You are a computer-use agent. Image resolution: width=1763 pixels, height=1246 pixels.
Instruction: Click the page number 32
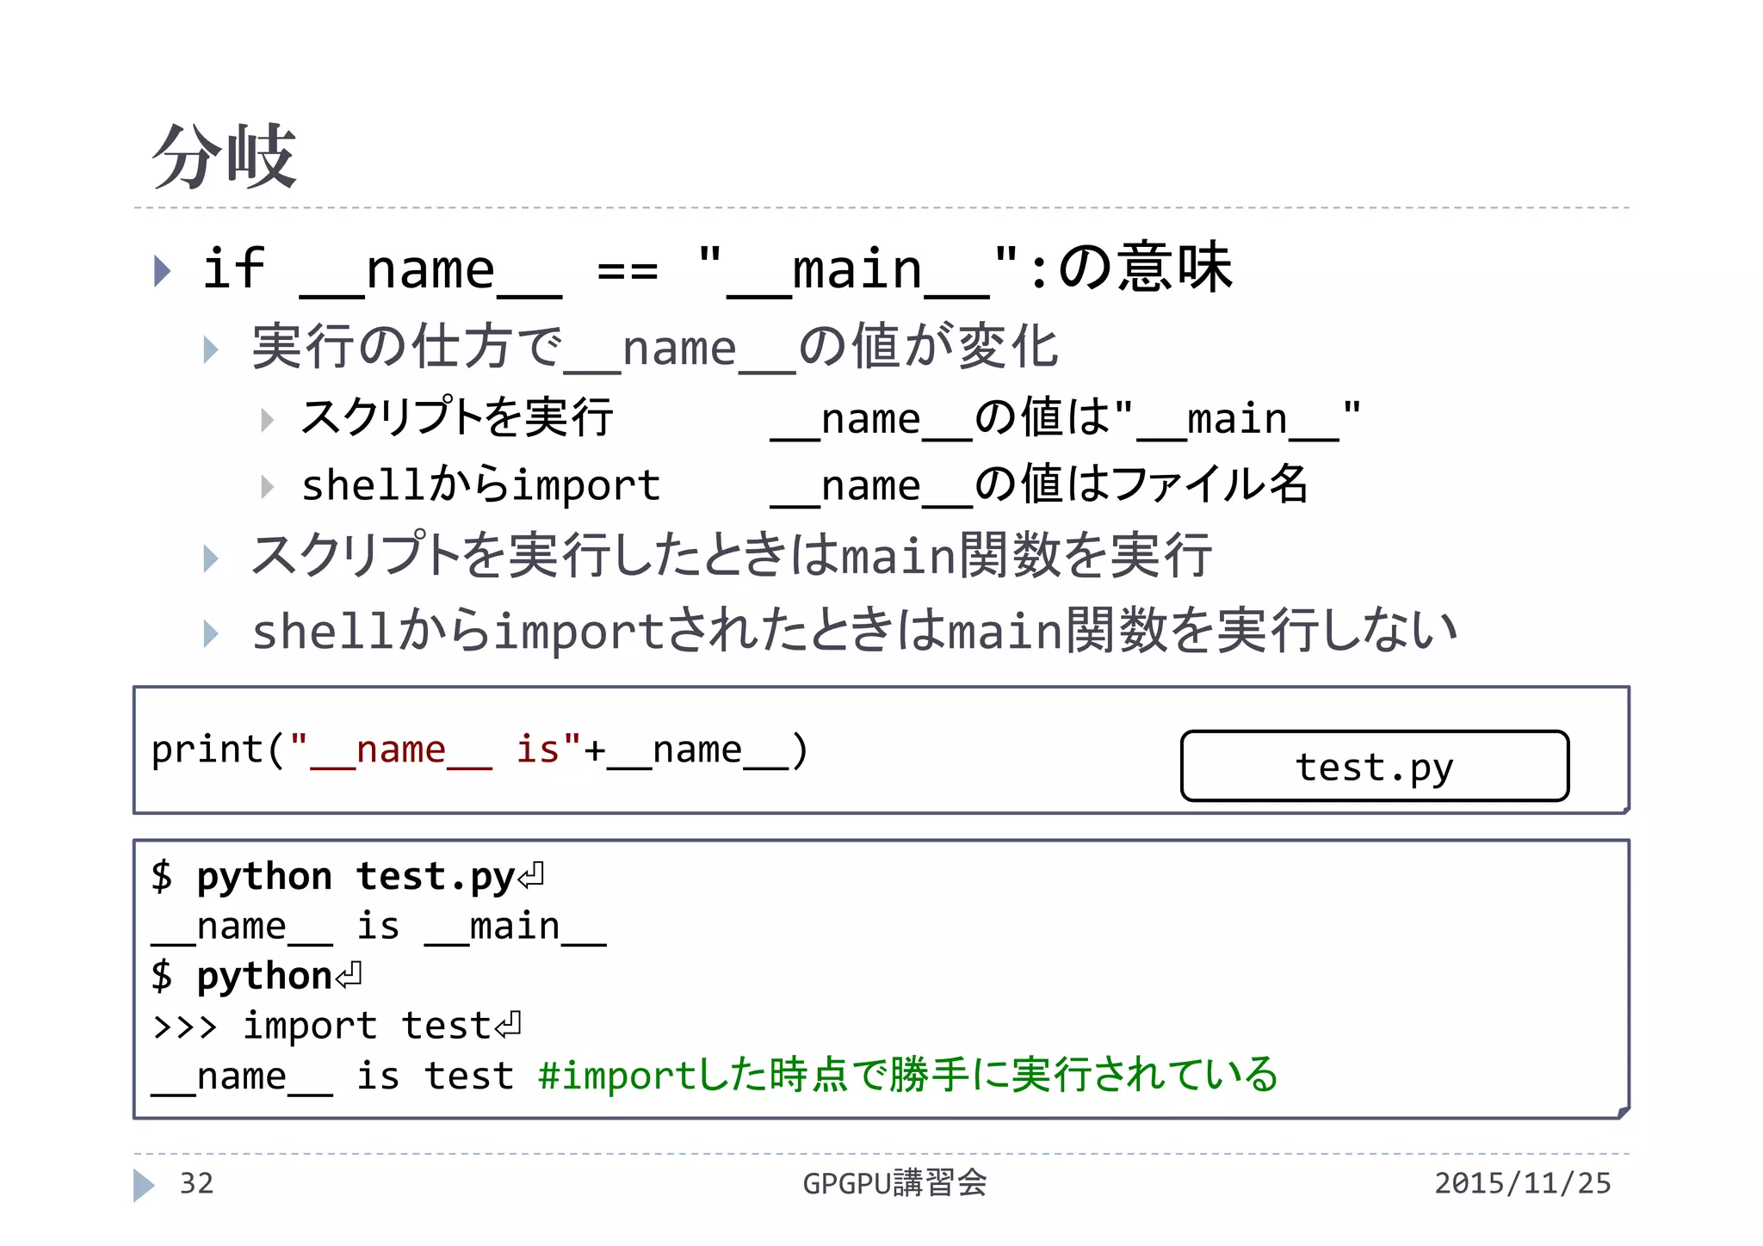pyautogui.click(x=196, y=1183)
